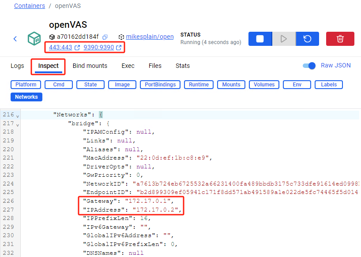Viewport: 361px width, 257px height.
Task: Open the Bind mounts tab
Action: tap(90, 66)
